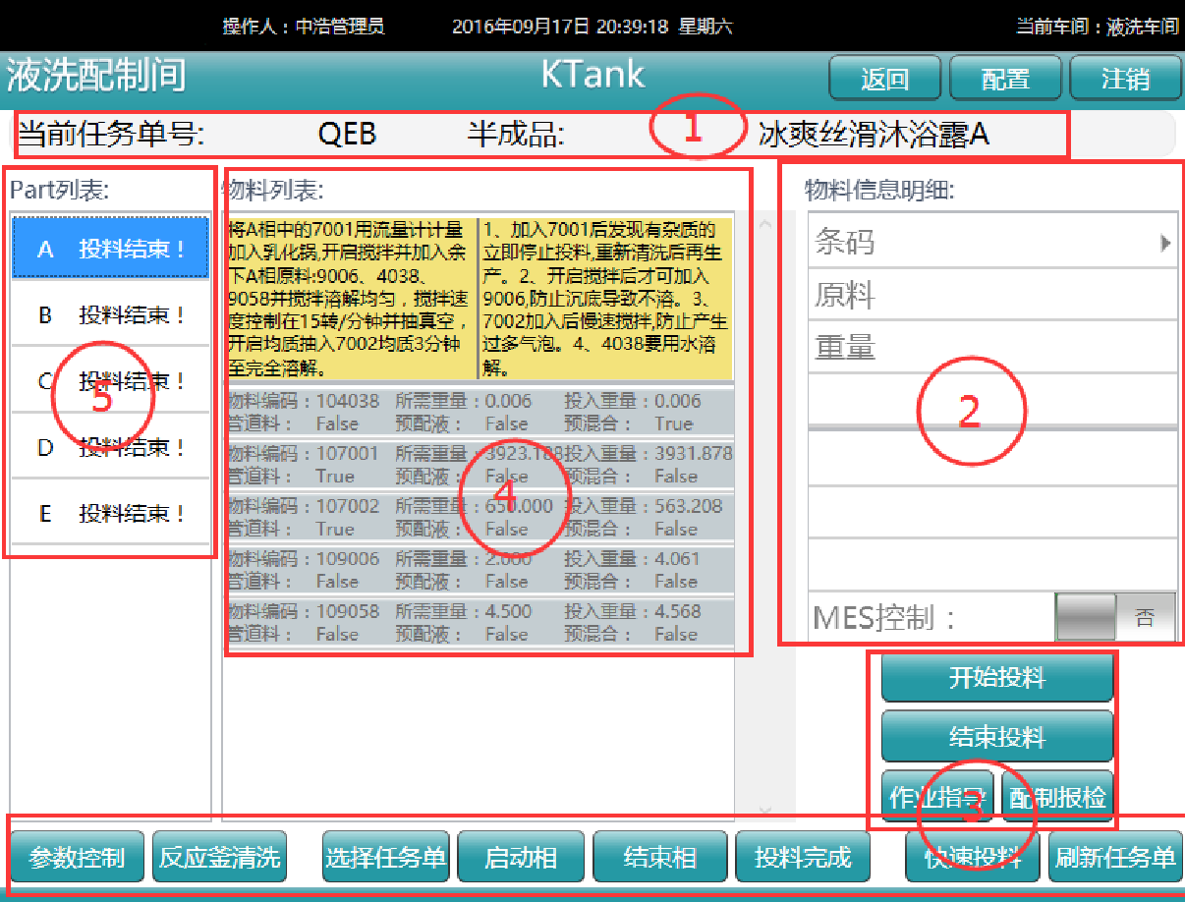Select Part B 投料结束 item
Viewport: 1185px width, 902px height.
tap(110, 315)
